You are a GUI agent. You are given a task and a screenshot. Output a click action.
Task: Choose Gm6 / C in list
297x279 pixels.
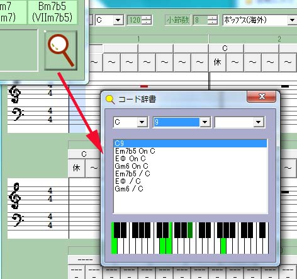tap(129, 189)
